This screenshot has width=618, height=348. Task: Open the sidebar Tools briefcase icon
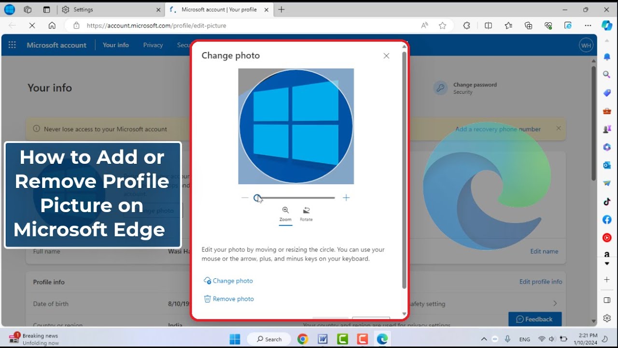pos(607,111)
